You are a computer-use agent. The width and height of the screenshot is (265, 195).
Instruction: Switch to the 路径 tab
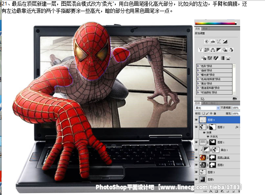[213, 103]
